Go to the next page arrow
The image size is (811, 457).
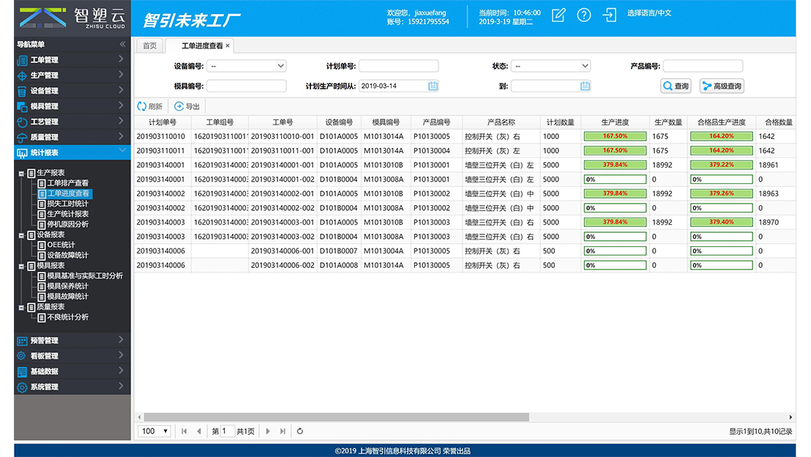[269, 431]
